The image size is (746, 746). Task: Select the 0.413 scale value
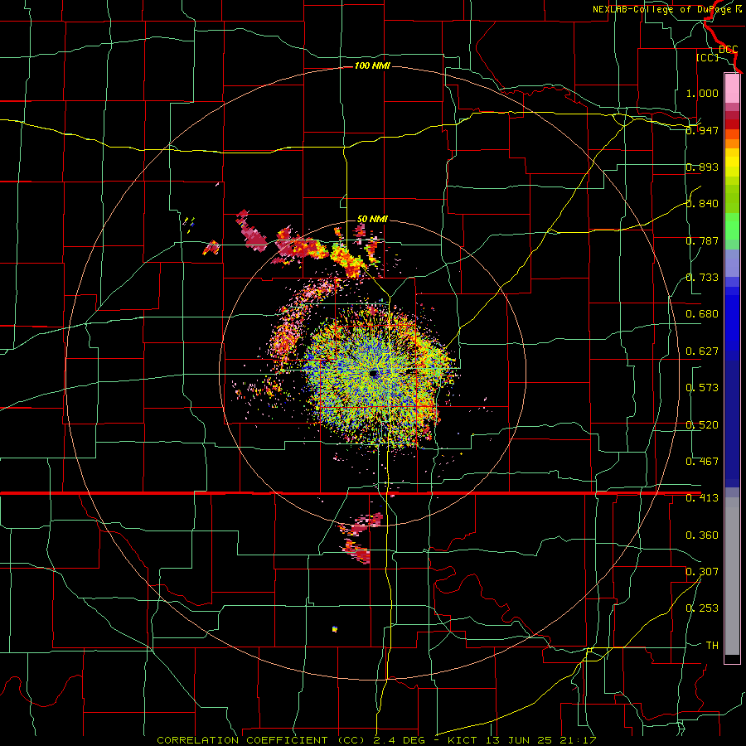coord(702,498)
